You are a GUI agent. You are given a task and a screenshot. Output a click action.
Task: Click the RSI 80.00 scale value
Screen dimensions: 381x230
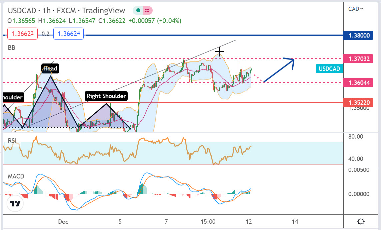click(355, 137)
